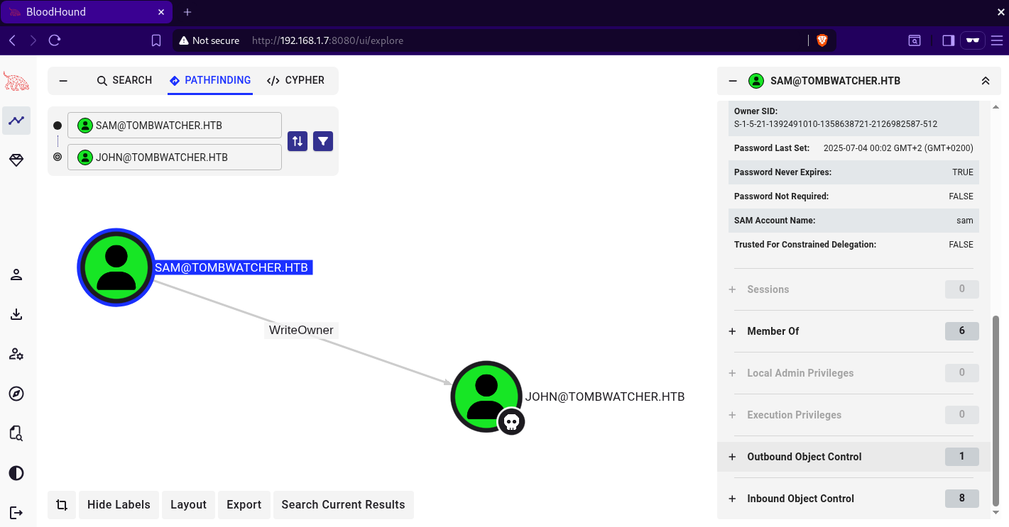Click the swap start and end nodes icon
The image size is (1009, 527).
(298, 141)
